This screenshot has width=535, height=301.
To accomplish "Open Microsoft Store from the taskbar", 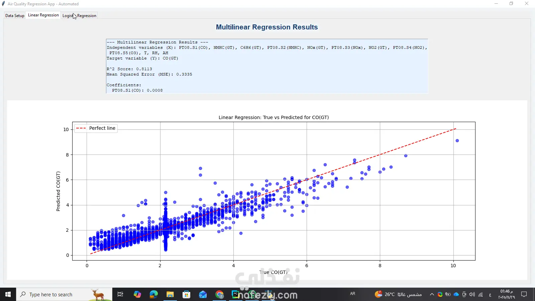I will coord(186,294).
